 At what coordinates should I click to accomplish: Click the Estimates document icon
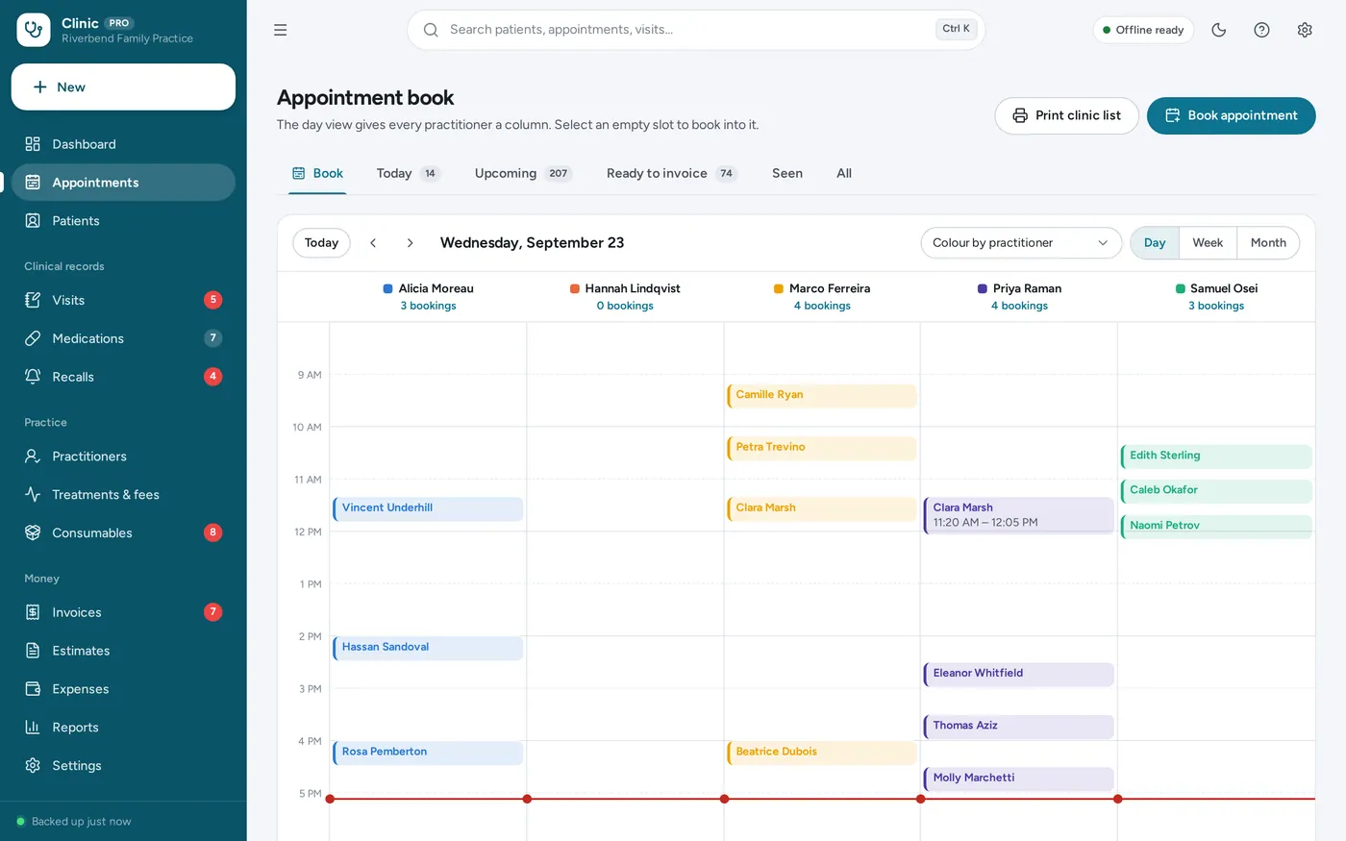pos(33,651)
